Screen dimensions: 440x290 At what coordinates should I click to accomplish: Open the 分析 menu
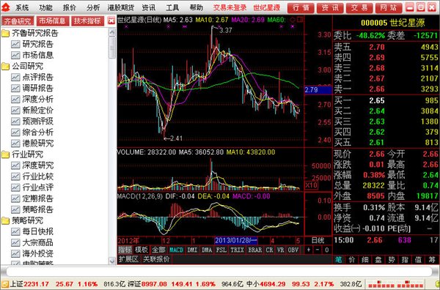point(93,8)
